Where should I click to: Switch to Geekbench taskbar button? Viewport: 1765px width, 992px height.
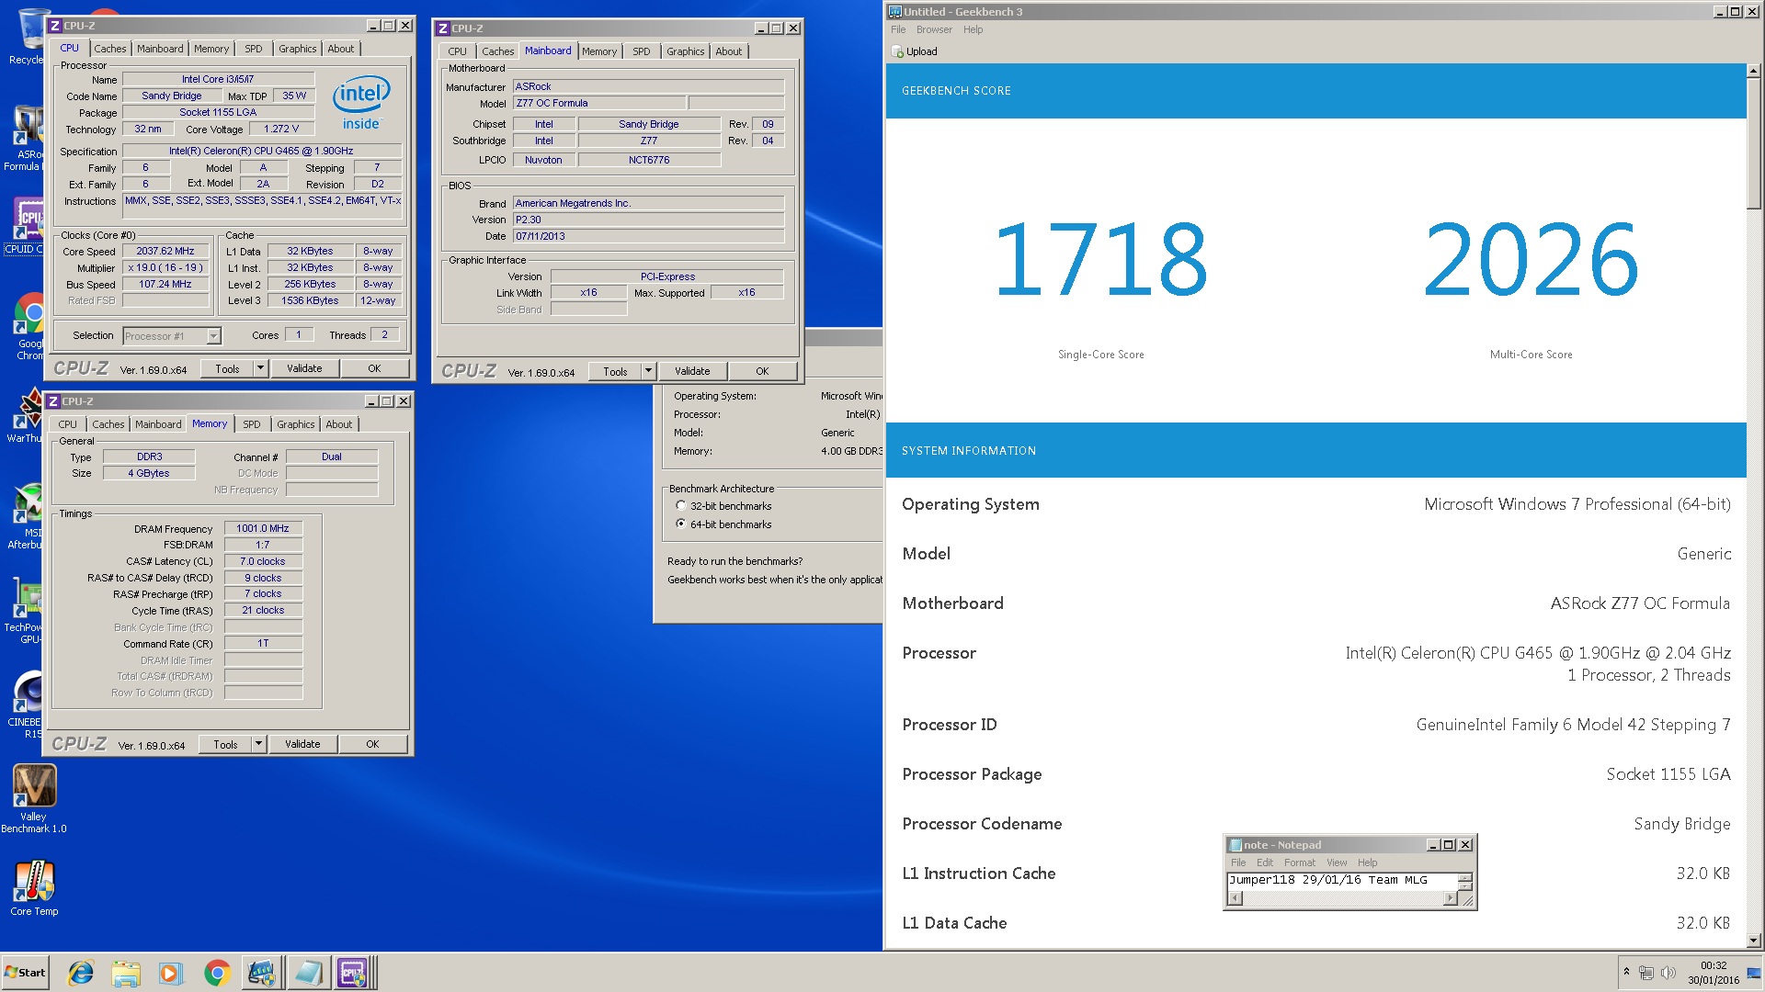[x=262, y=973]
